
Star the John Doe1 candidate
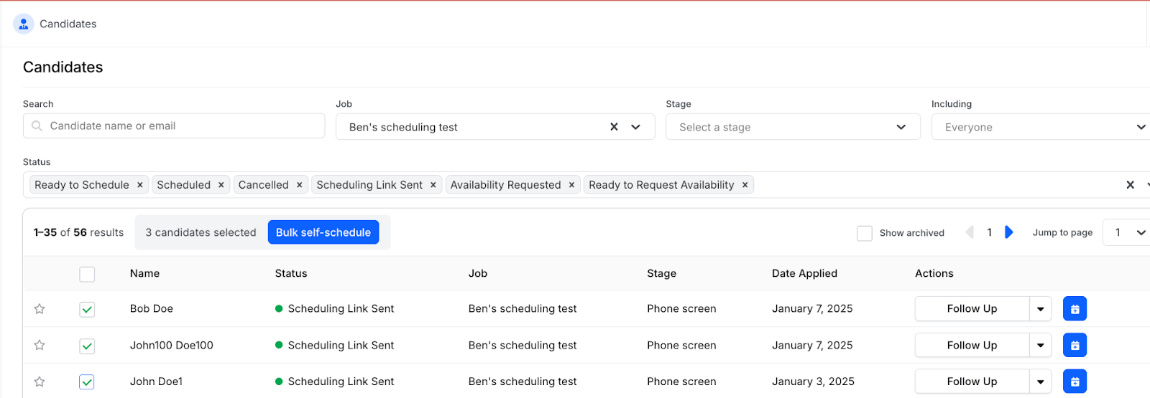40,382
